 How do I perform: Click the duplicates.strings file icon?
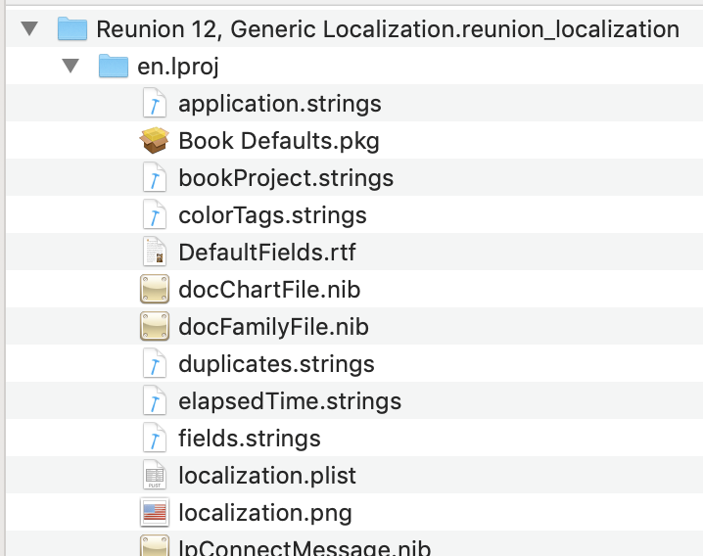point(155,363)
